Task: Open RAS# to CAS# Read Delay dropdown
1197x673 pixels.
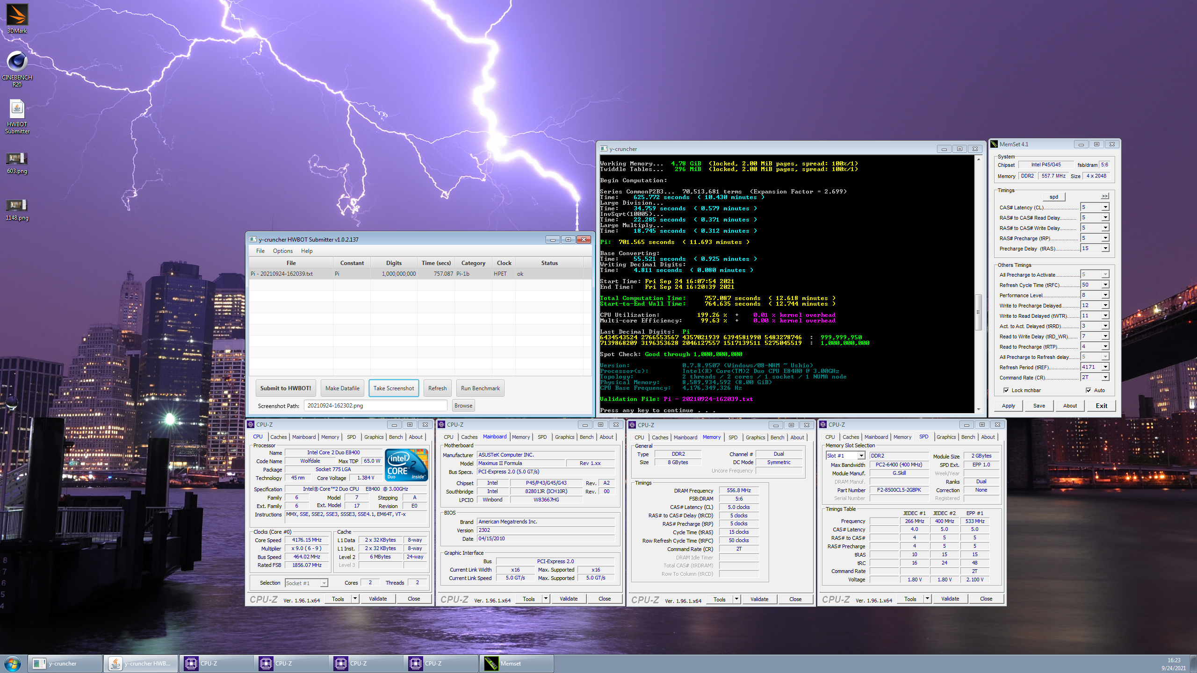Action: click(x=1105, y=218)
